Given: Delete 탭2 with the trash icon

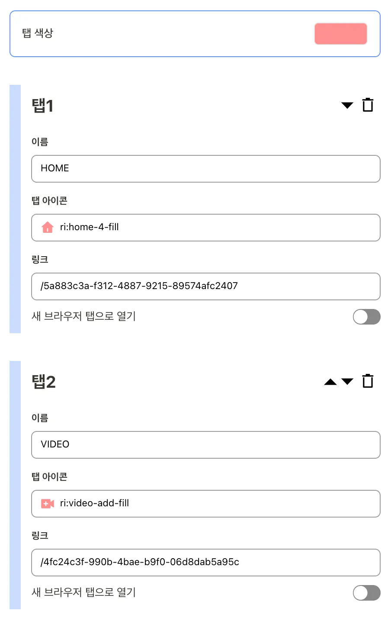Looking at the screenshot, I should 368,381.
